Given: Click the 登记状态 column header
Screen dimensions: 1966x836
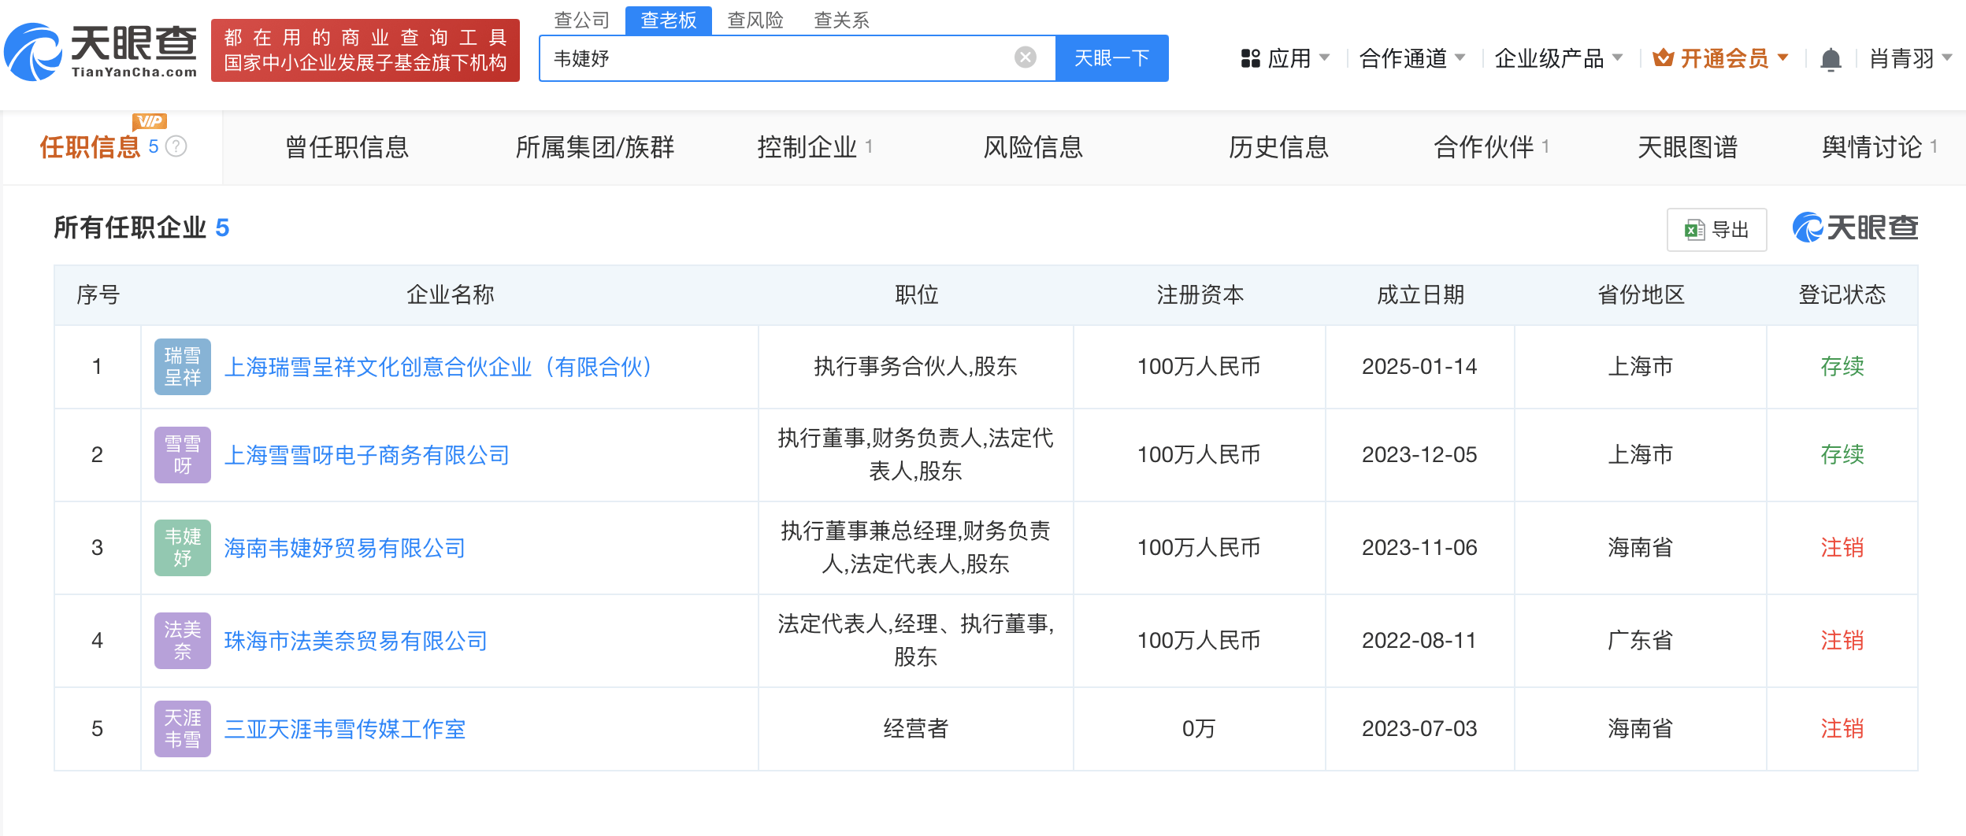Looking at the screenshot, I should [1842, 295].
